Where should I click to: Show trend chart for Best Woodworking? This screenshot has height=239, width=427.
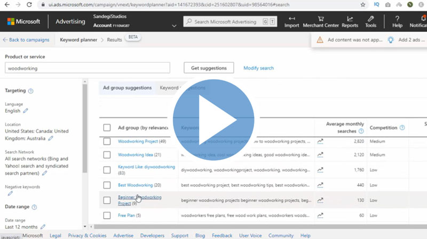pyautogui.click(x=320, y=185)
